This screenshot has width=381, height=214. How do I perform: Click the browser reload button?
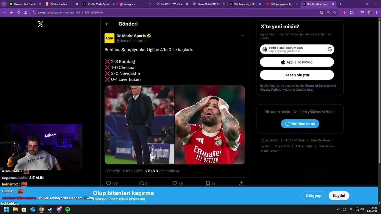click(x=18, y=12)
